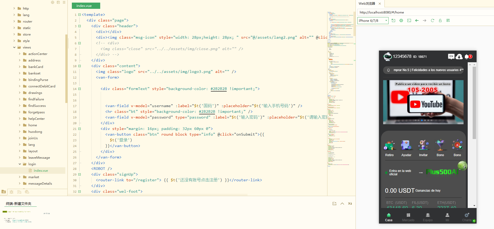Click the browser refresh icon
The image size is (494, 229).
click(432, 20)
